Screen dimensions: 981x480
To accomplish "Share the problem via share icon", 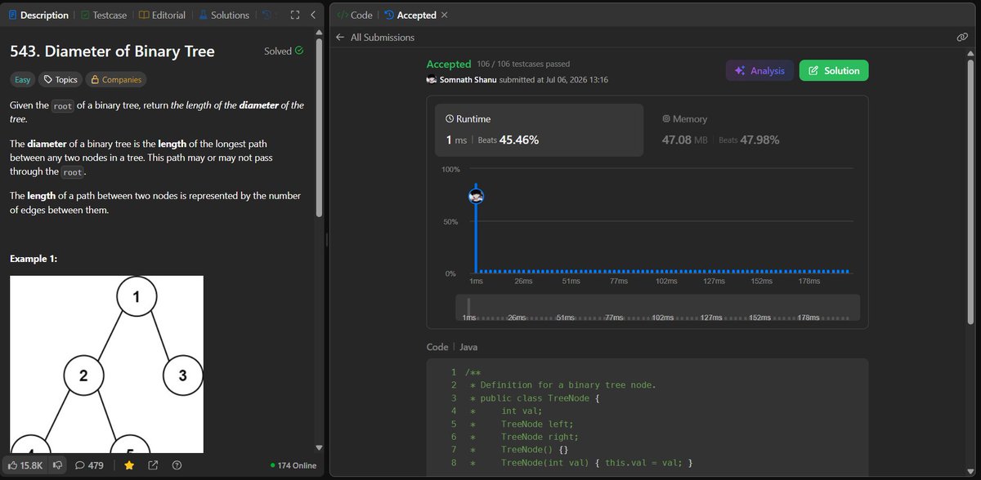I will [x=153, y=465].
